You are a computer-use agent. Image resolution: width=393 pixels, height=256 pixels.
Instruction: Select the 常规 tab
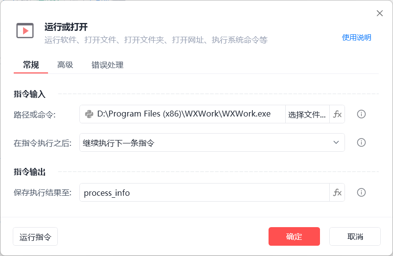click(x=31, y=65)
